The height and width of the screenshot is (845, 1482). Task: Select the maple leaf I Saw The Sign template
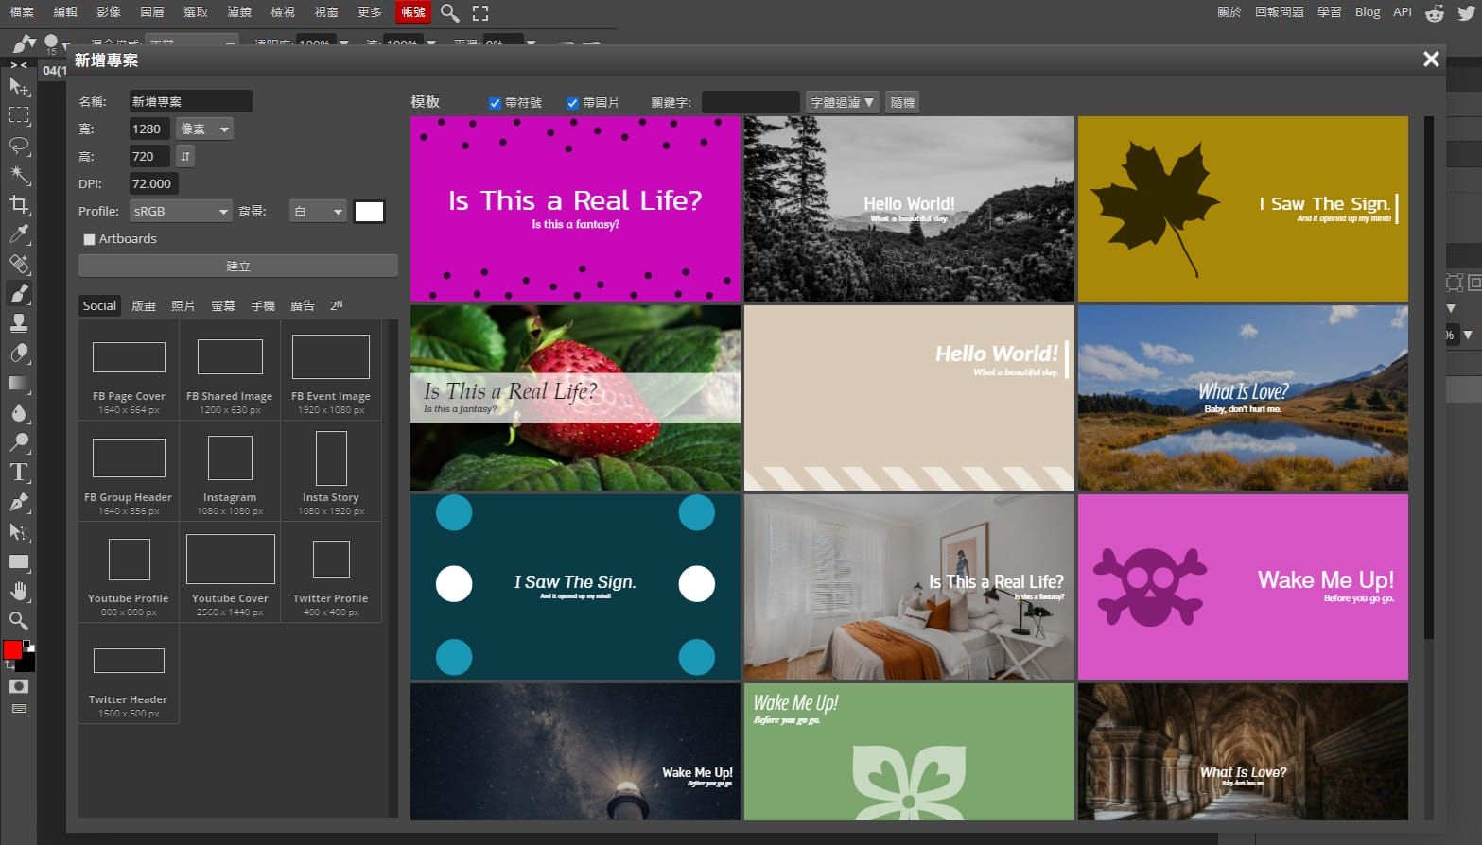[1243, 209]
